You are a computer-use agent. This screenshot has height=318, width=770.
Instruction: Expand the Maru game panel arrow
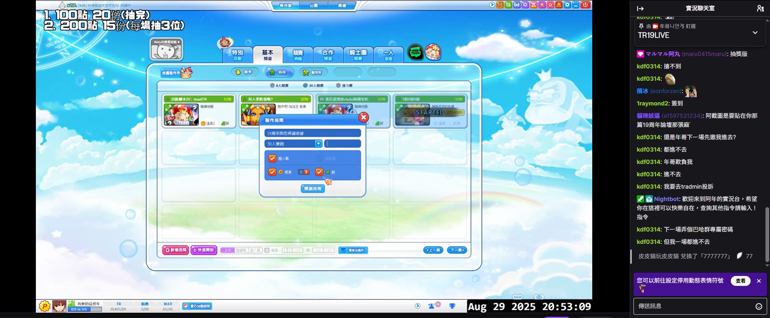pos(179,42)
